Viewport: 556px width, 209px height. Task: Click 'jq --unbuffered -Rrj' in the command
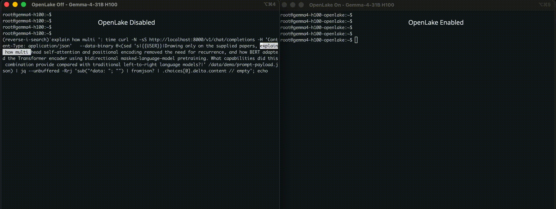pos(46,71)
